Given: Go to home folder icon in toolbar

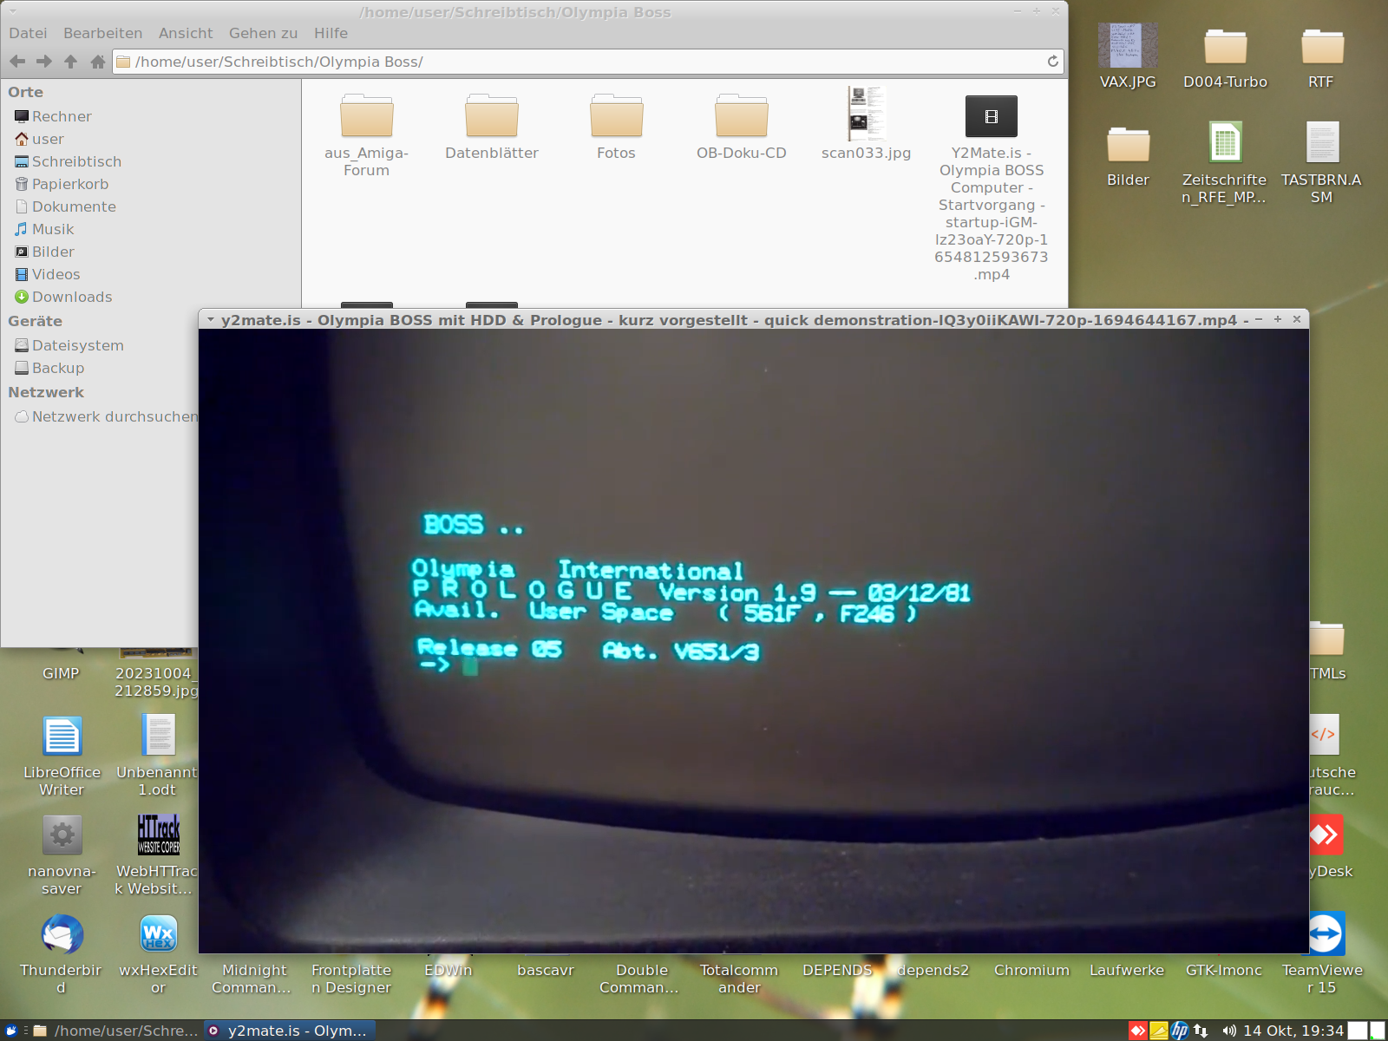Looking at the screenshot, I should (98, 62).
